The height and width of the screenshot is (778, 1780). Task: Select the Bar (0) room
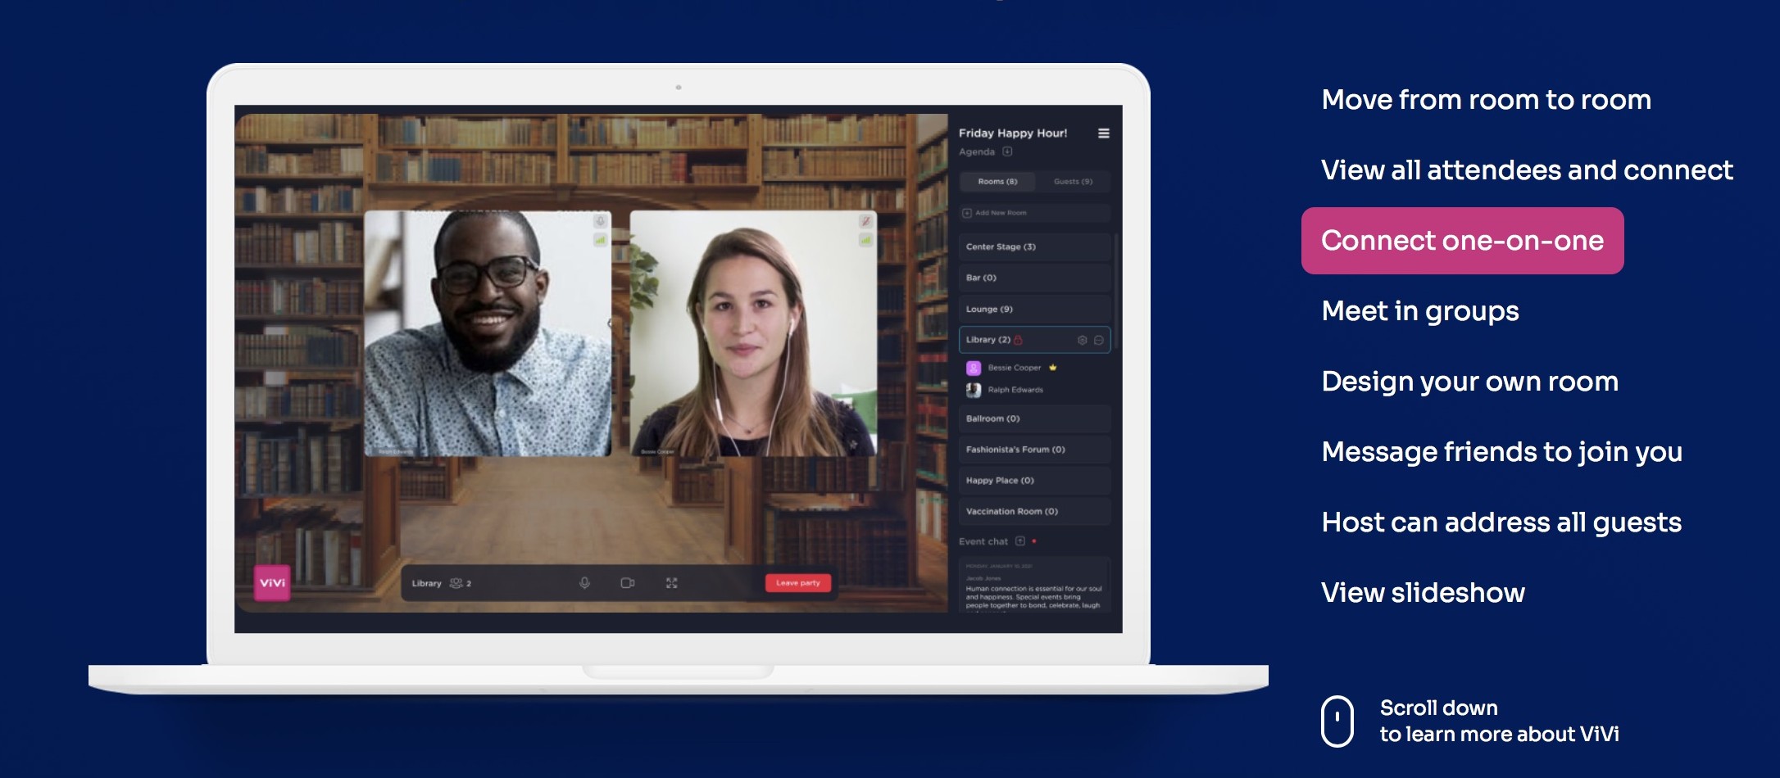[1035, 278]
